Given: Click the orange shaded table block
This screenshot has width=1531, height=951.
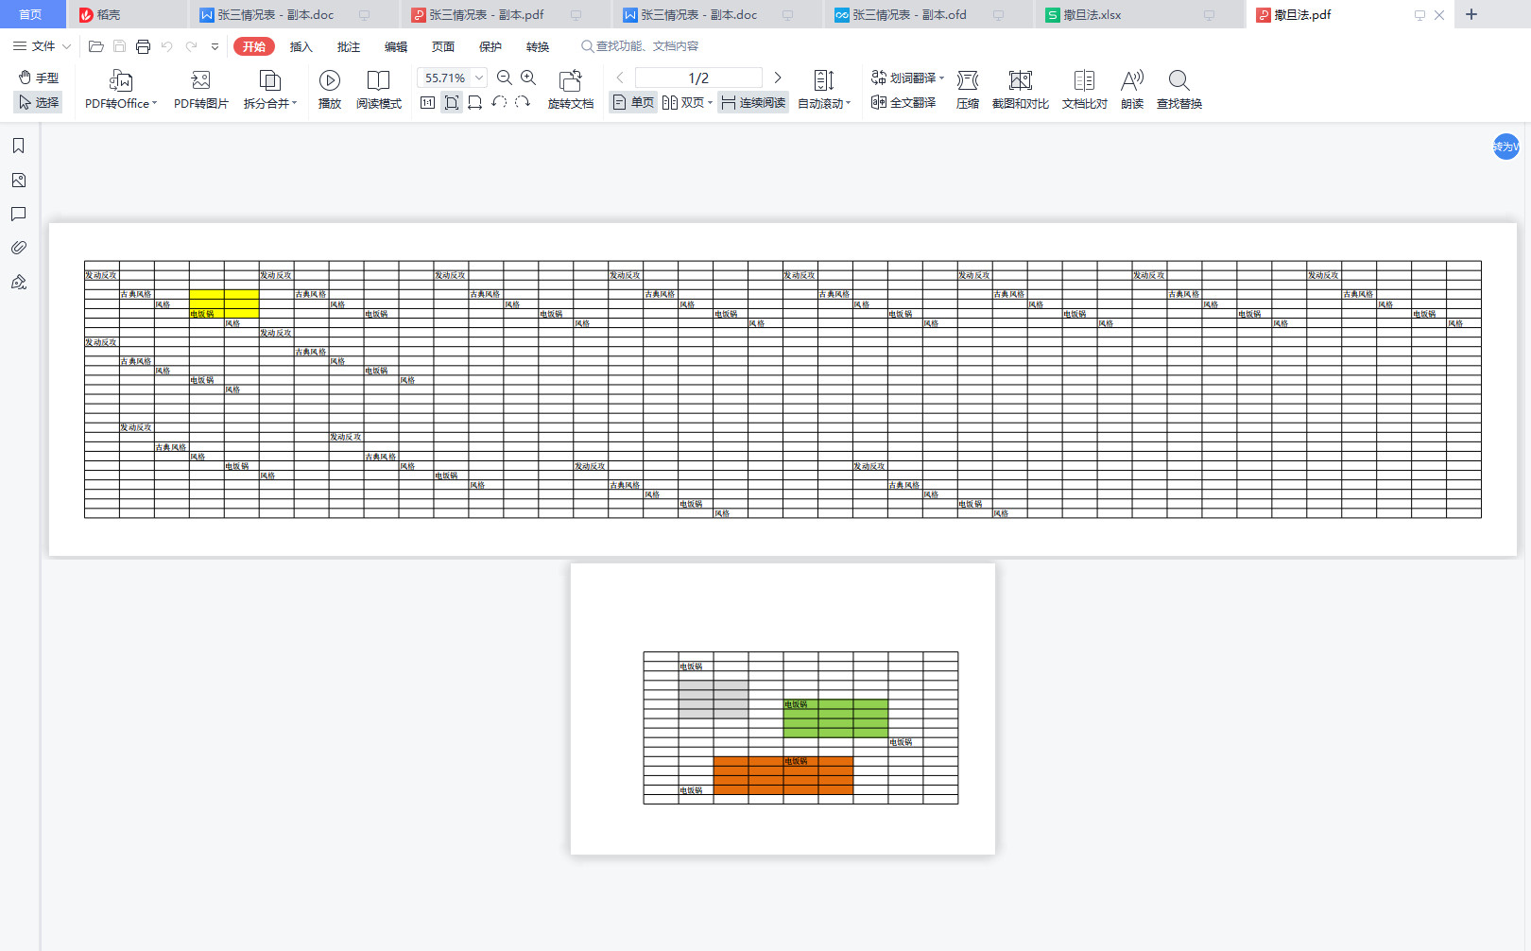Looking at the screenshot, I should tap(783, 775).
